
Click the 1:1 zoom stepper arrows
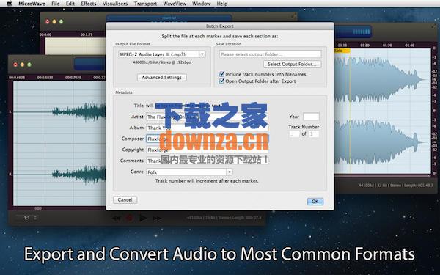point(35,218)
